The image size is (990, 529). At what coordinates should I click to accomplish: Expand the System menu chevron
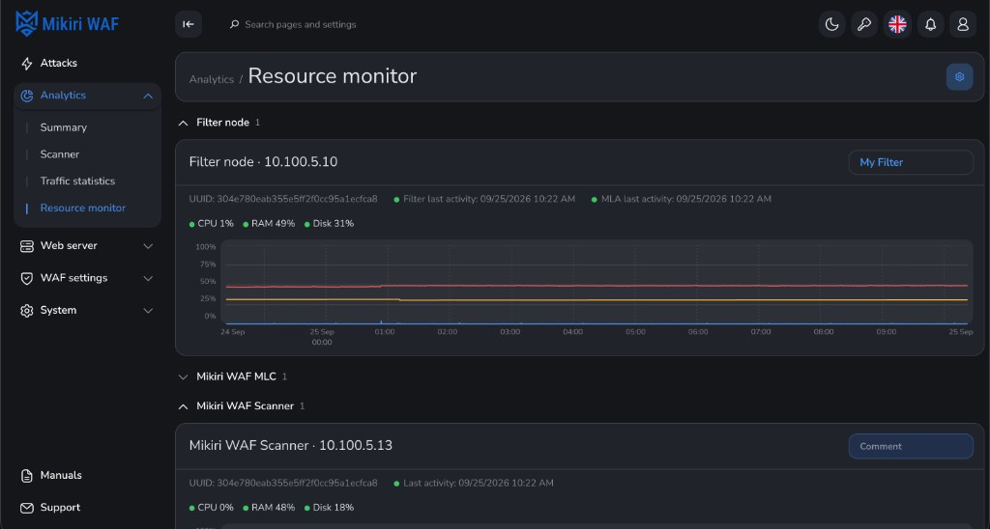pyautogui.click(x=148, y=310)
